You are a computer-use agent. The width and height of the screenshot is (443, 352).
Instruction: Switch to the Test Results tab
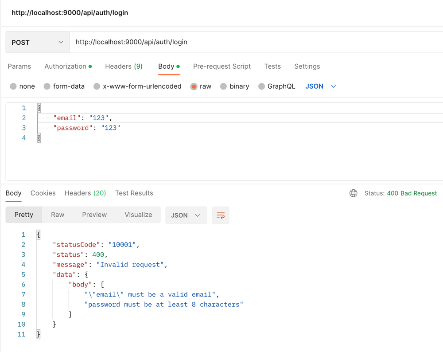(x=134, y=193)
